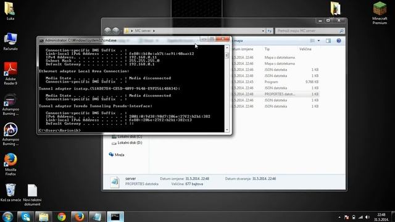The height and width of the screenshot is (222, 395).
Task: Select the Program file row of 9.766 KB
Action: click(275, 82)
